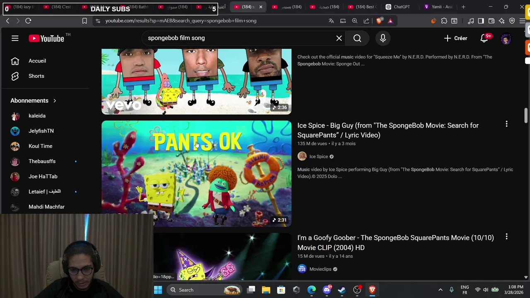Share this page from address bar
This screenshot has width=530, height=298.
[366, 21]
